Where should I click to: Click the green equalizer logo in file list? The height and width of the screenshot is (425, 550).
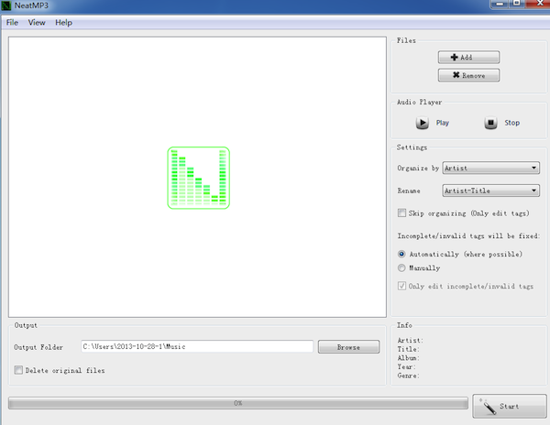click(198, 178)
